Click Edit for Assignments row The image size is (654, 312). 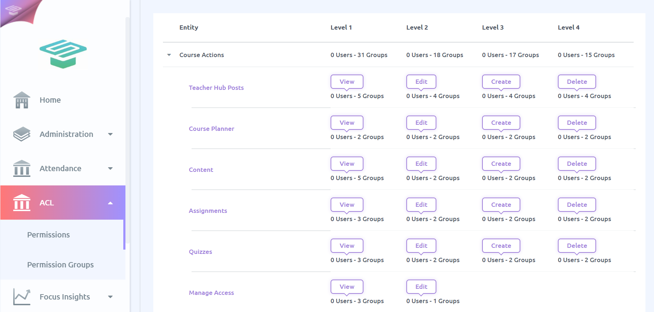[x=421, y=205]
